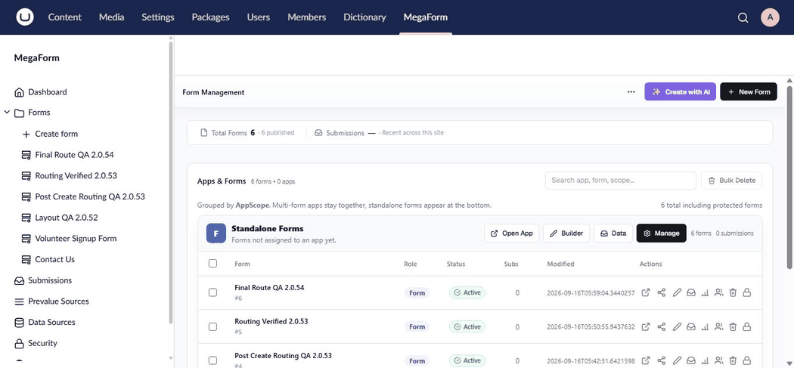The image size is (794, 368).
Task: Open submissions inbox icon for Final Route QA 2.0.54
Action: point(690,292)
